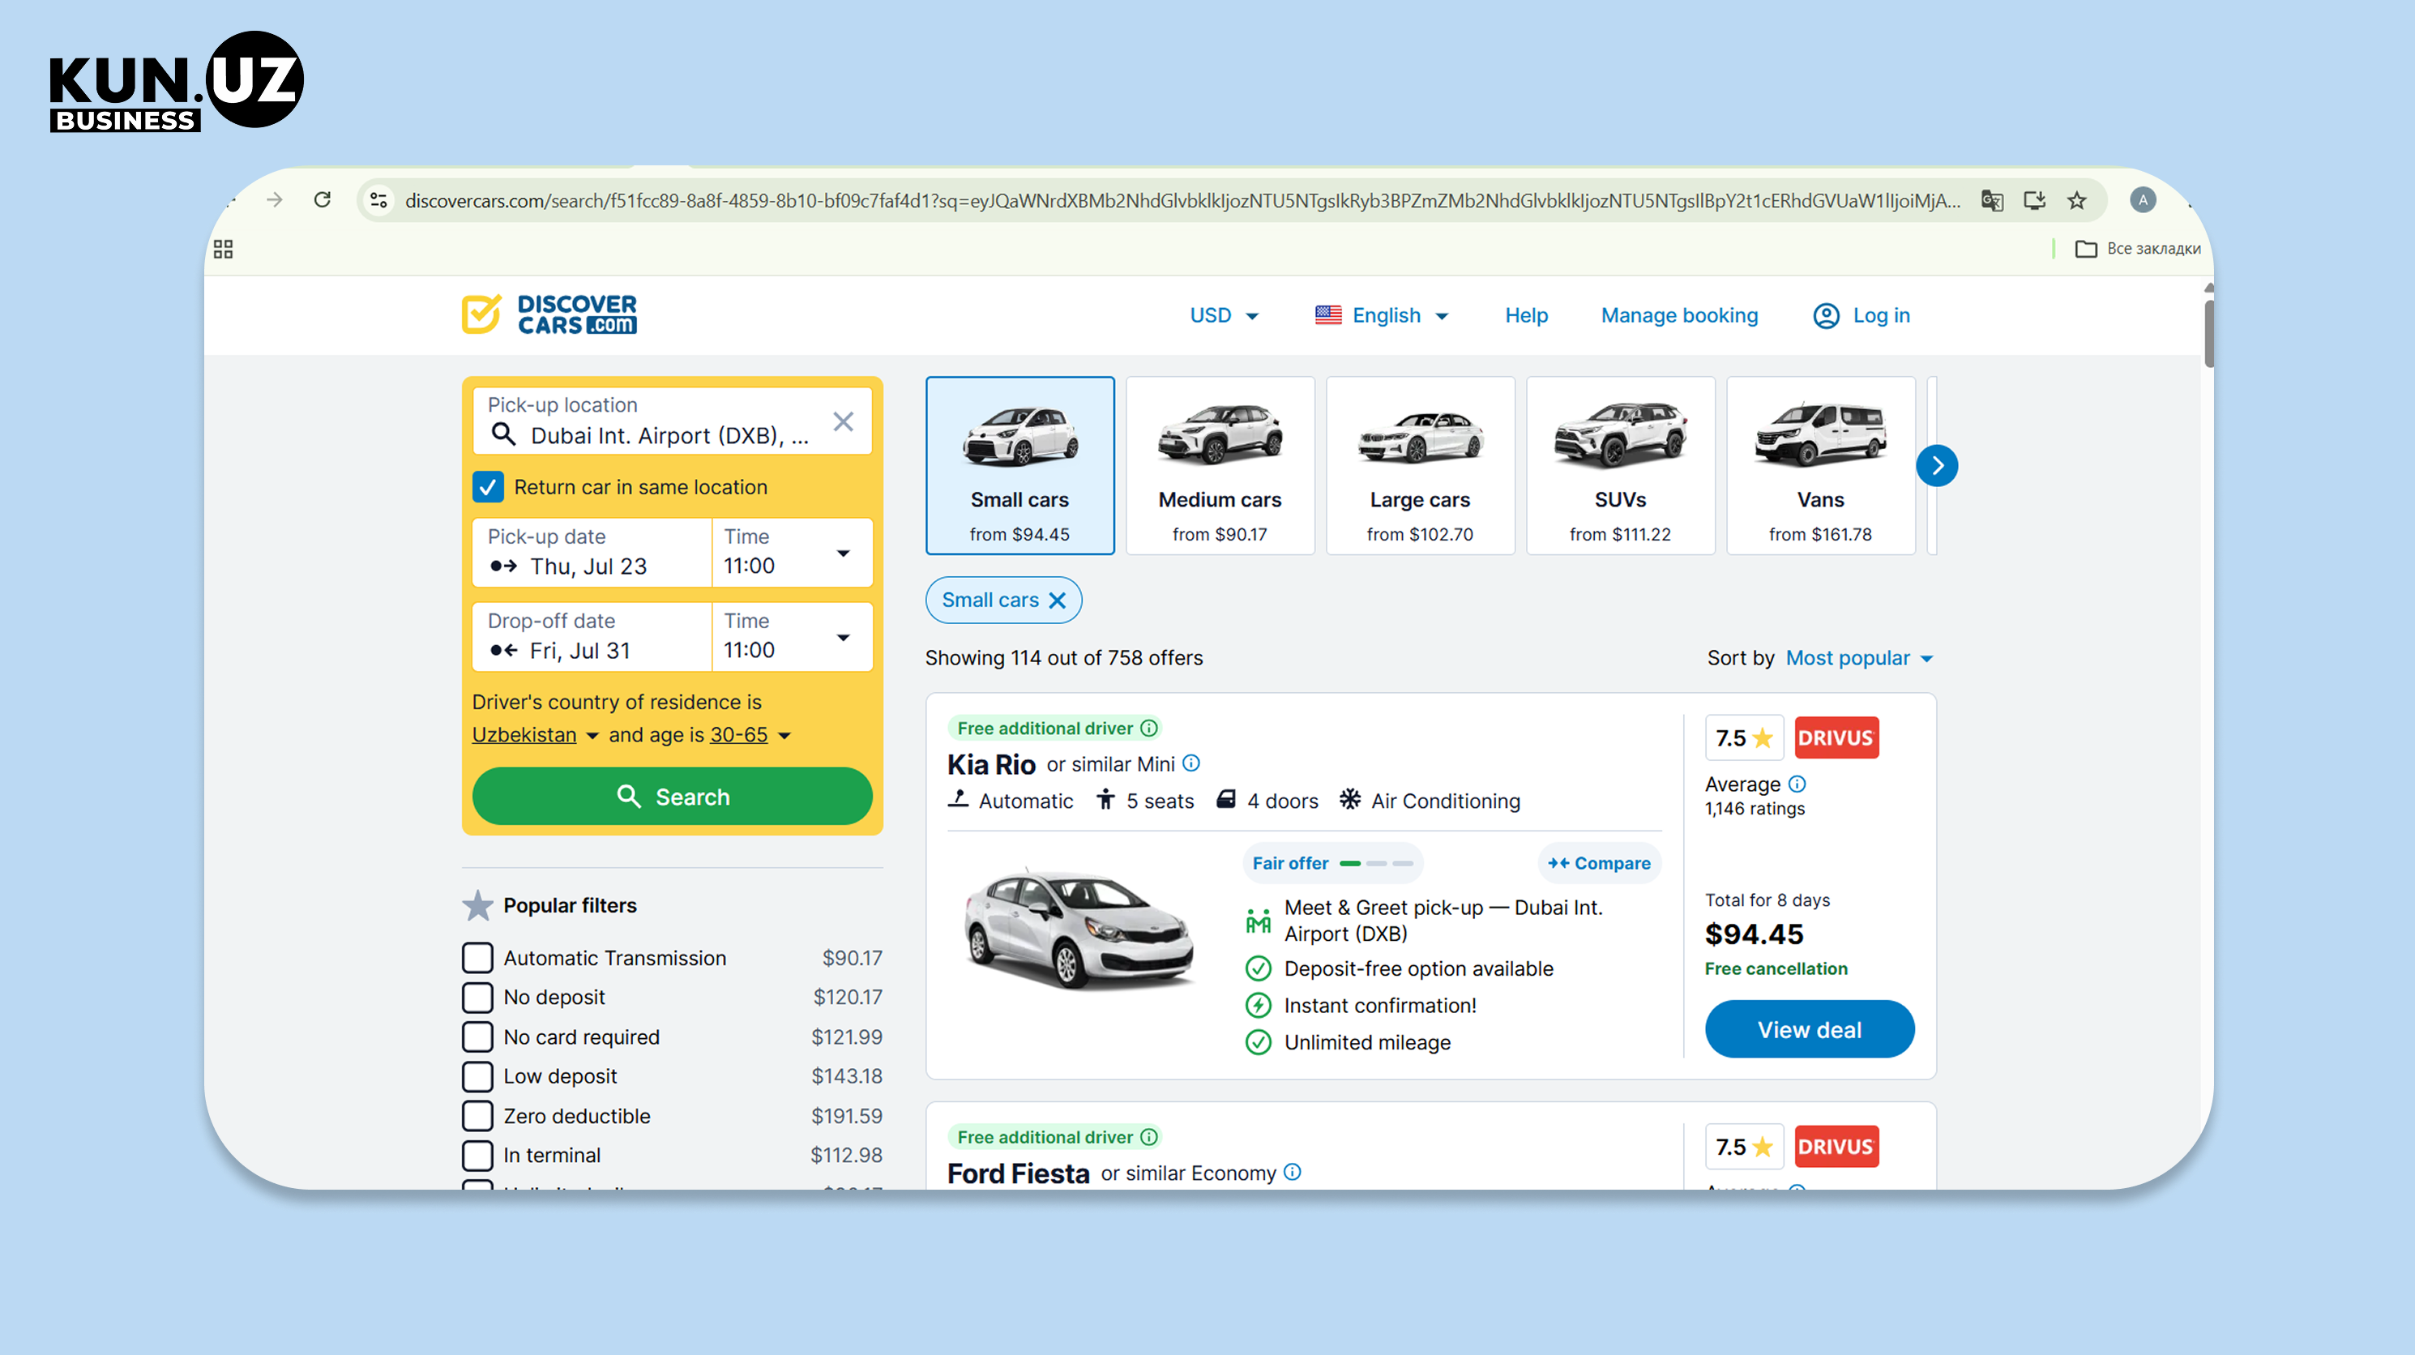Open info icon next to Ford Fiesta Economy
Image resolution: width=2415 pixels, height=1355 pixels.
point(1293,1172)
